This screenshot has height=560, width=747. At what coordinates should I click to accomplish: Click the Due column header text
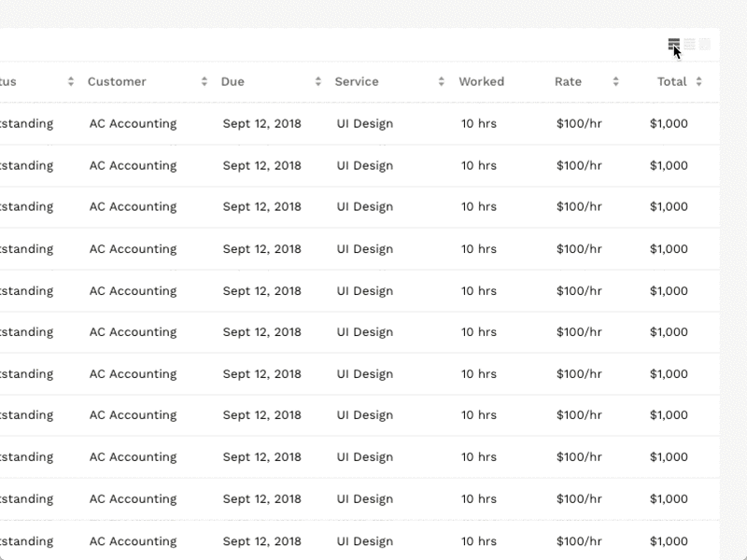pyautogui.click(x=233, y=81)
